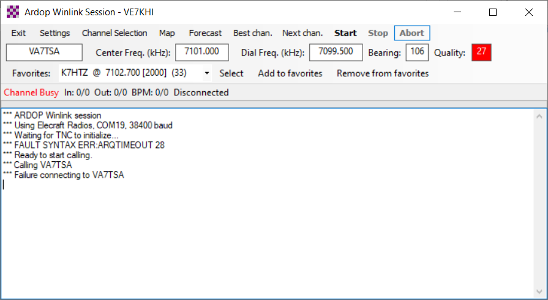Click the red Quality indicator showing 27
Screen dimensions: 548x300
tap(481, 53)
